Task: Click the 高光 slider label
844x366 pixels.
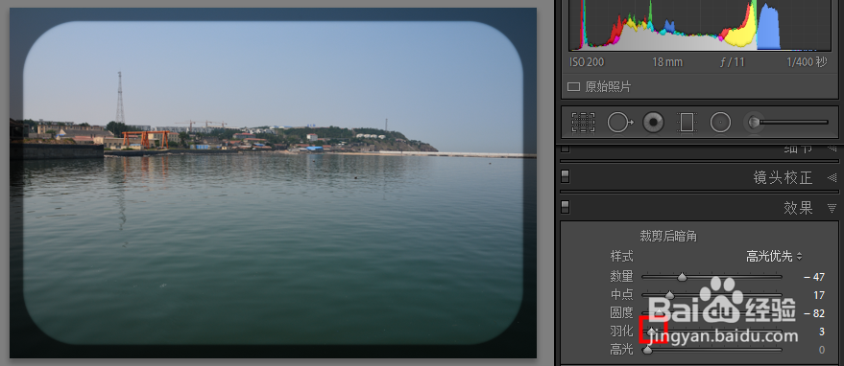Action: click(621, 350)
